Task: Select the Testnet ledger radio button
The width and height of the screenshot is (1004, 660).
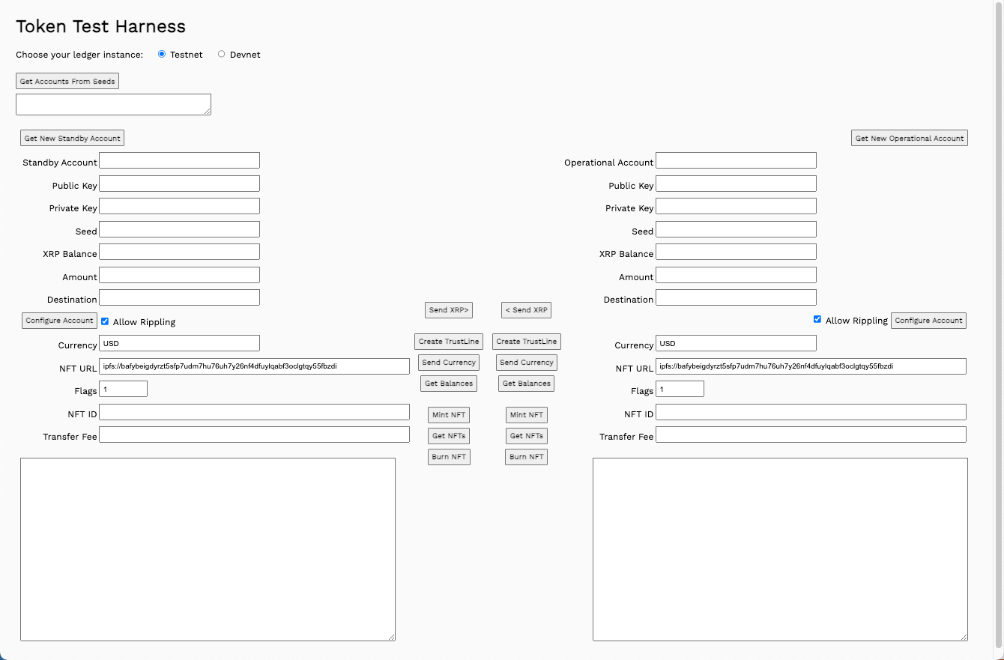Action: tap(162, 54)
